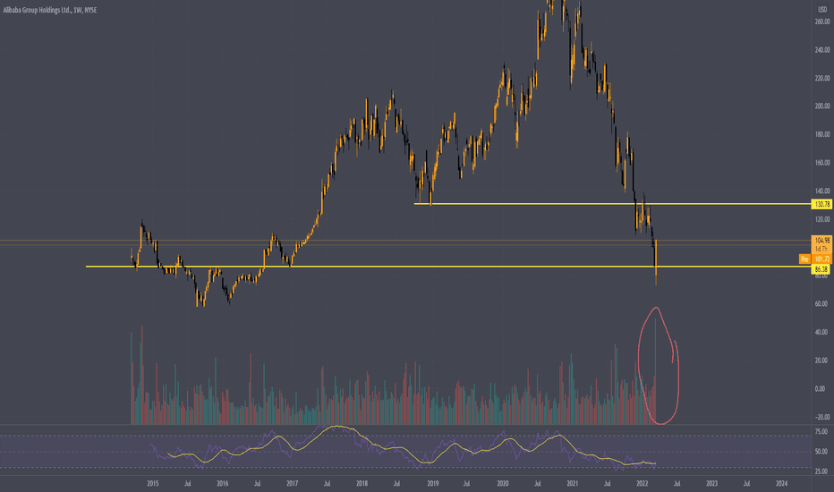Click the Alibaba Group Holdings Ltd. chart title
This screenshot has width=834, height=492.
[x=50, y=10]
